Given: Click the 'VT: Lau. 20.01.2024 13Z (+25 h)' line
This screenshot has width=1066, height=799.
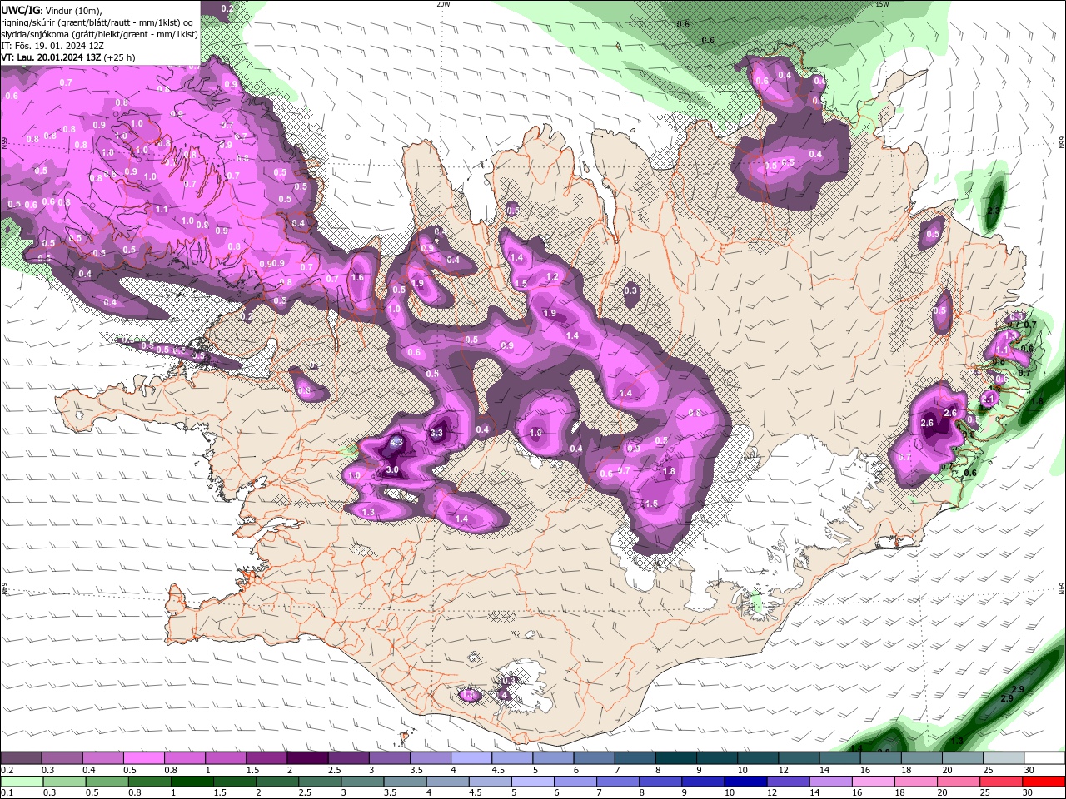Looking at the screenshot, I should [x=69, y=57].
